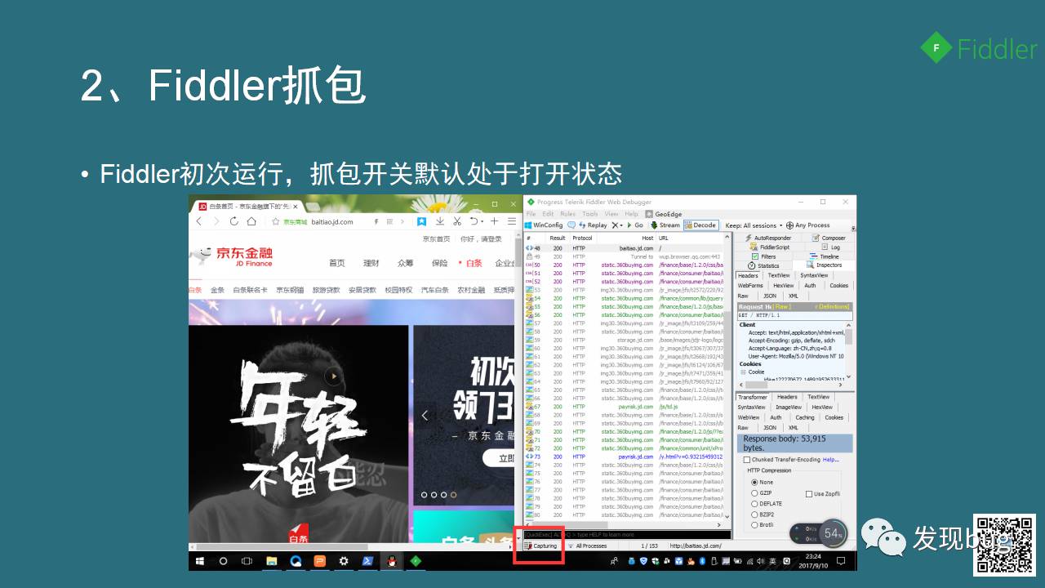Click the Raw link in request headers bar

[x=782, y=307]
